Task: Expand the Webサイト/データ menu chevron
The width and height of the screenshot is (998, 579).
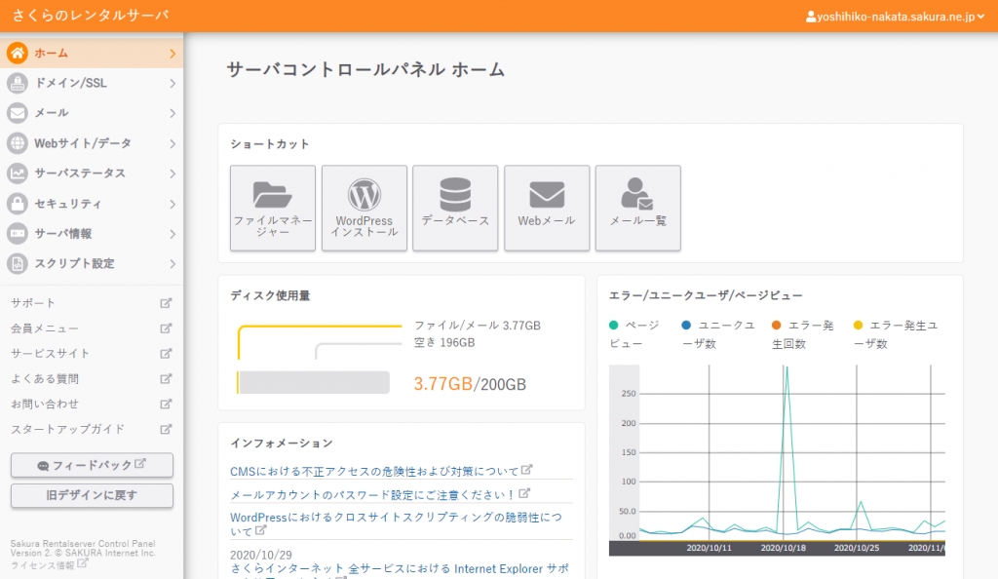Action: [x=173, y=144]
